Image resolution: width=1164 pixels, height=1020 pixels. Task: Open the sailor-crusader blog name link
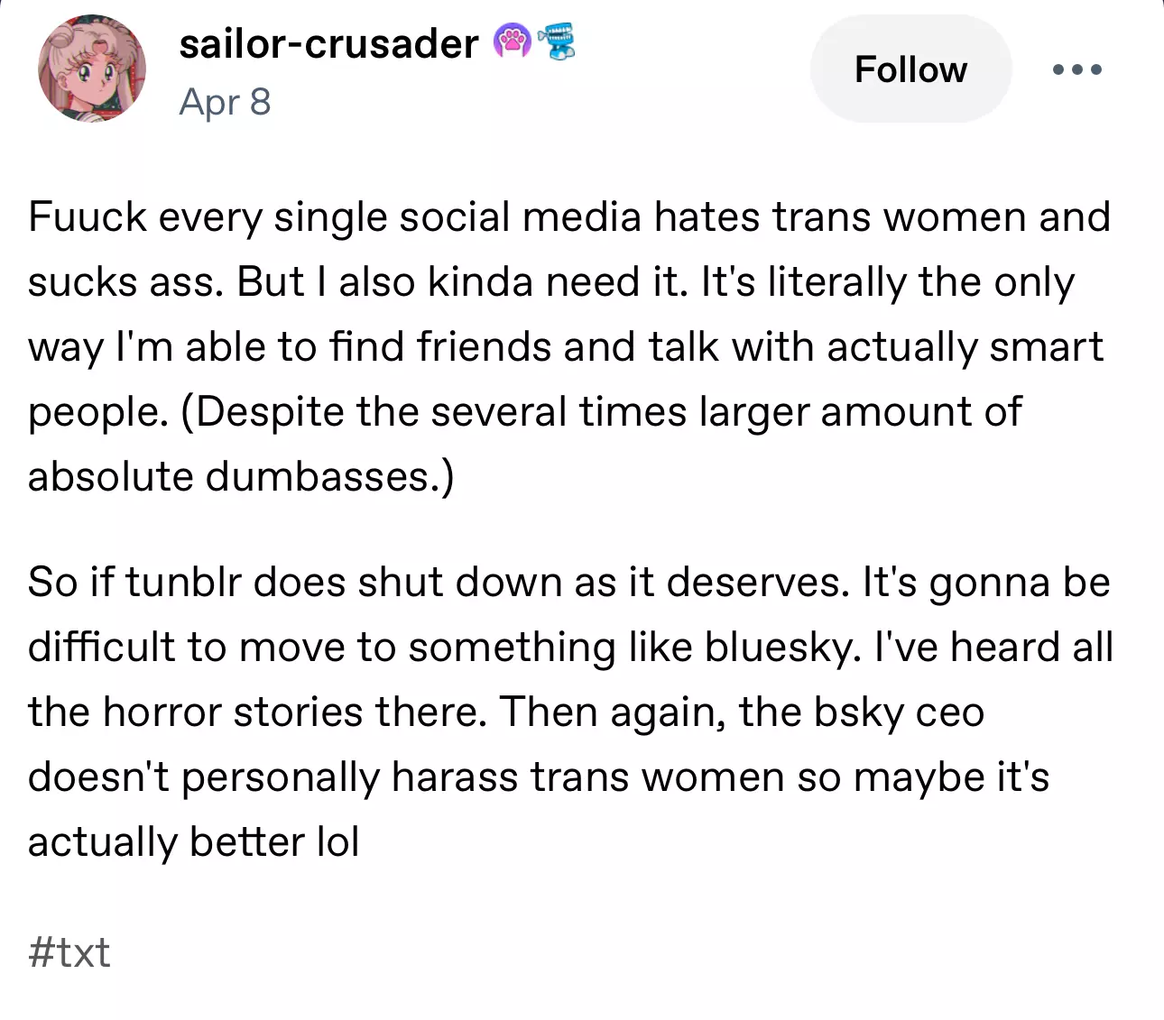(x=328, y=43)
